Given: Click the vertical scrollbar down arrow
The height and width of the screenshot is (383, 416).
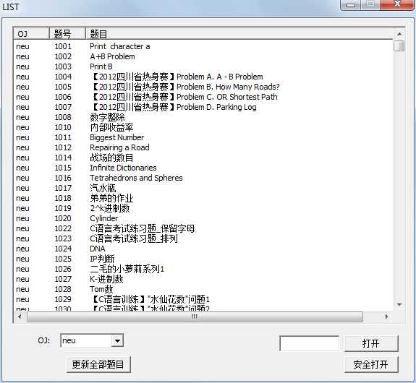Looking at the screenshot, I should (x=399, y=304).
